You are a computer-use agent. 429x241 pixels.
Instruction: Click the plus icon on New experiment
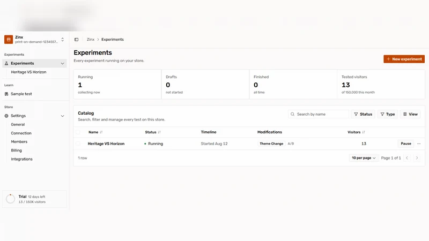tap(388, 59)
